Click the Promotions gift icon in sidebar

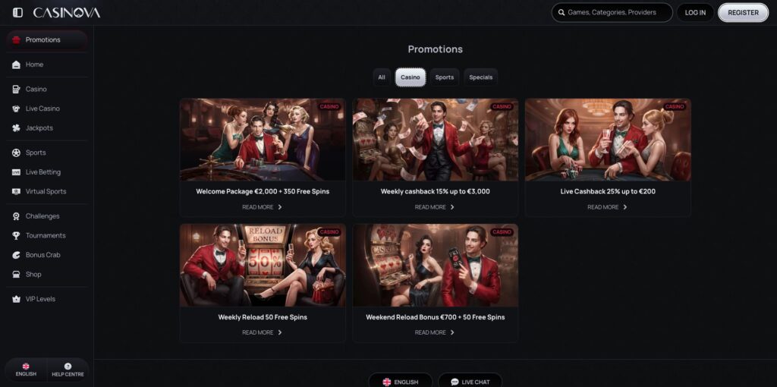17,39
